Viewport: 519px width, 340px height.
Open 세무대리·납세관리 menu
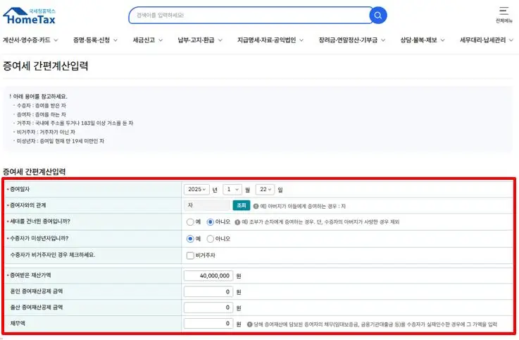coord(486,40)
